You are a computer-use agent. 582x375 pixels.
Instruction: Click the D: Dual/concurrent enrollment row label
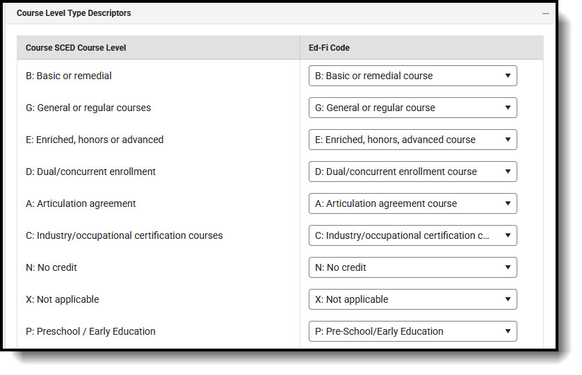(90, 172)
